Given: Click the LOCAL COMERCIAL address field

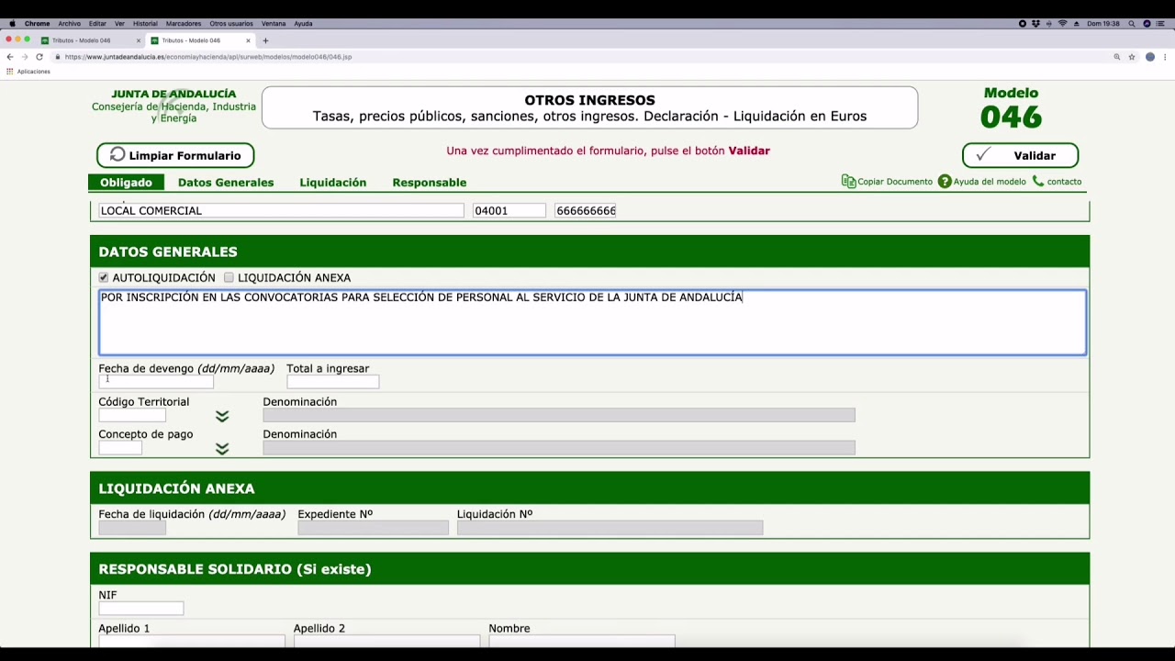Looking at the screenshot, I should pos(281,210).
